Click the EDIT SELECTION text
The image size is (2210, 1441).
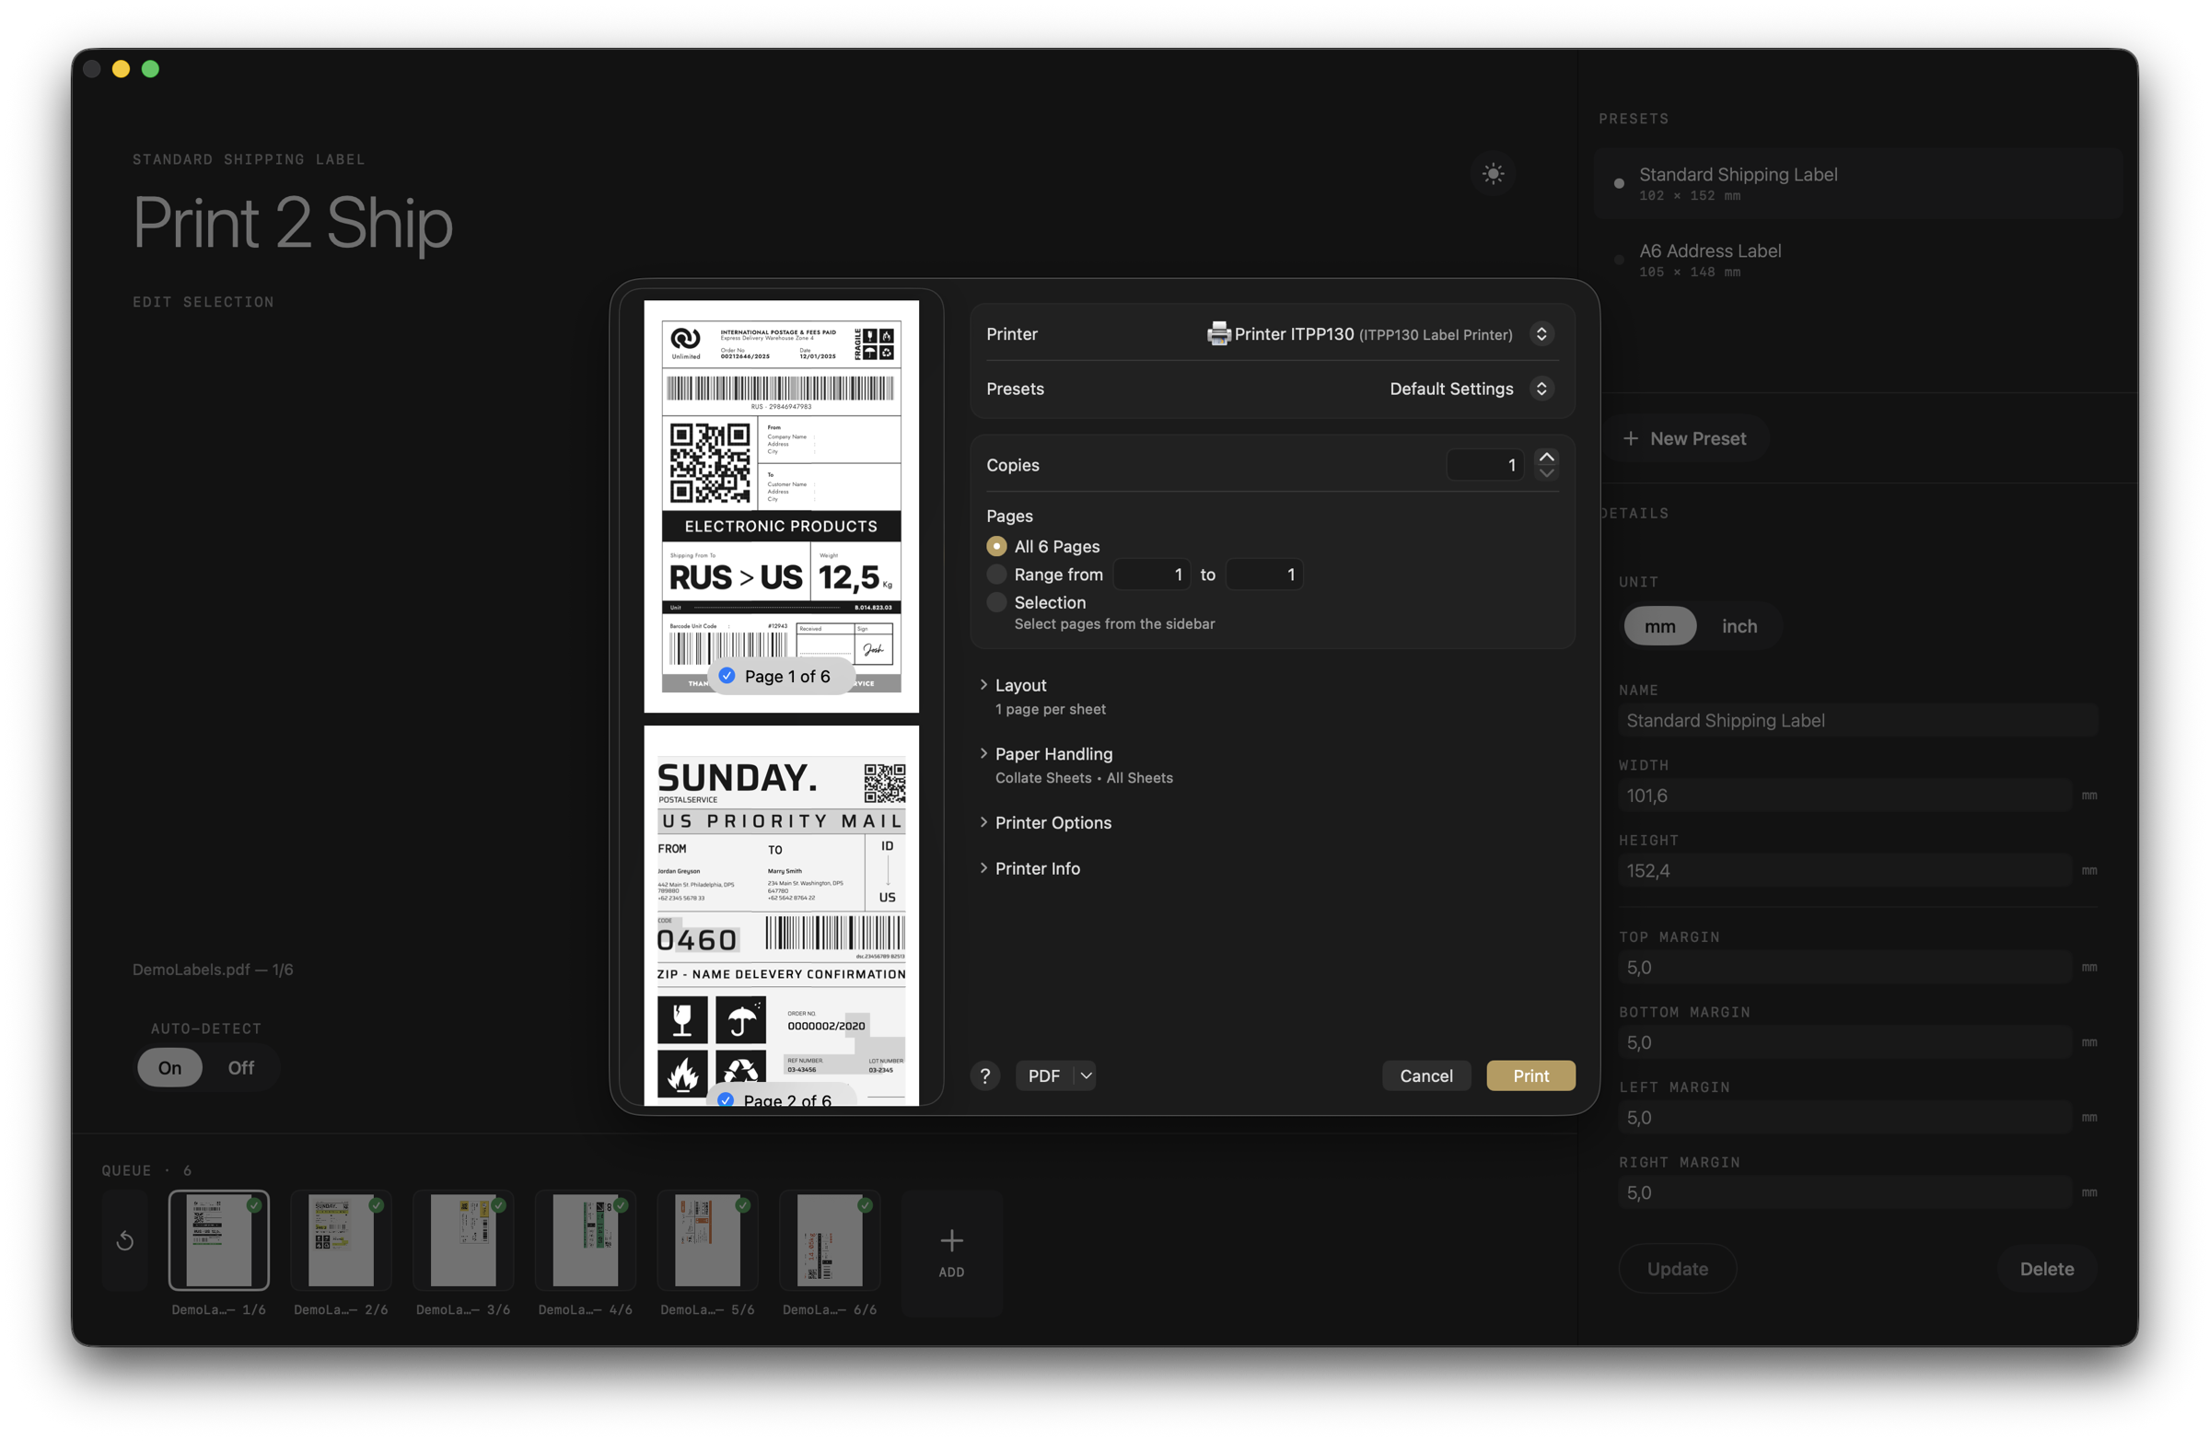[204, 303]
